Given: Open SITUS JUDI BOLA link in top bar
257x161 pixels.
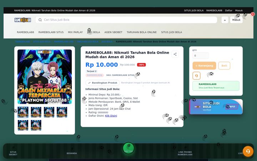Looking at the screenshot, I should (193, 10).
